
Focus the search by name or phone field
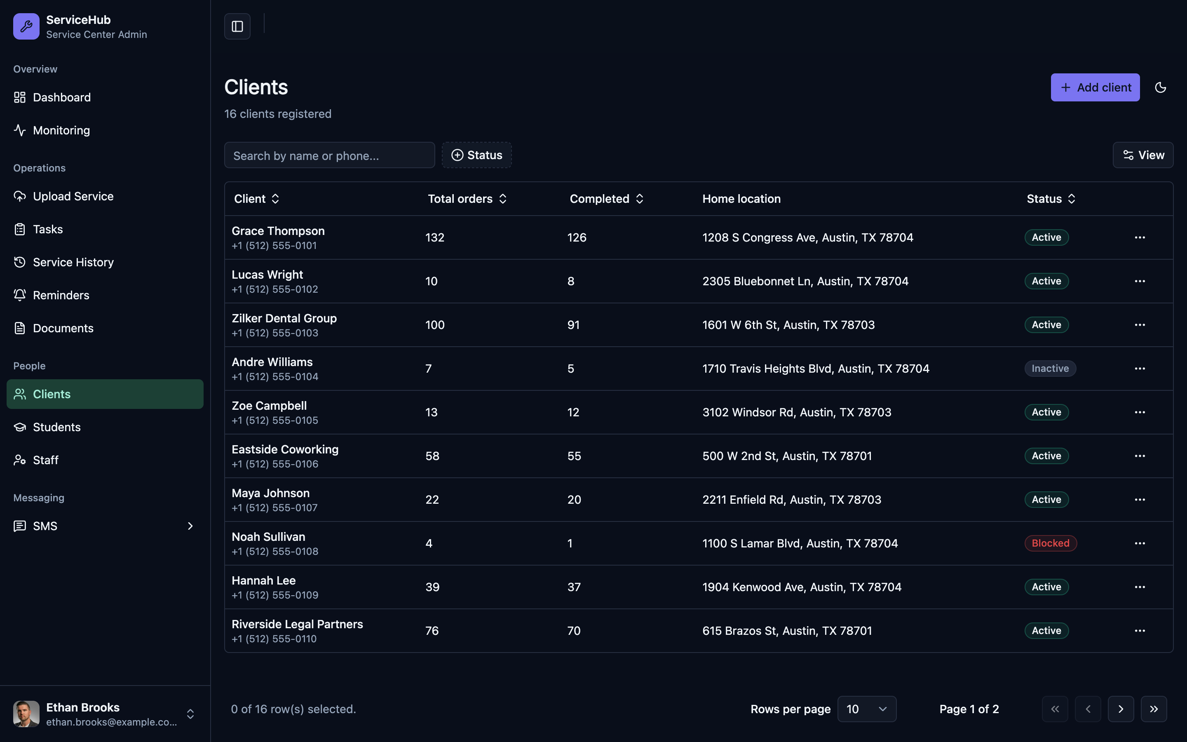(x=330, y=155)
